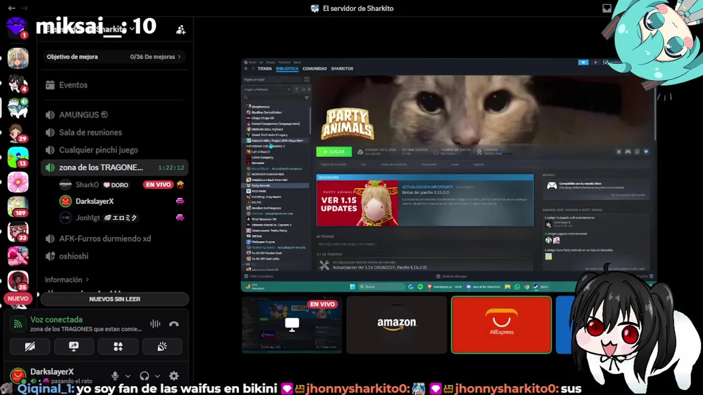The image size is (703, 395).
Task: Select user SharkO in voice channel
Action: click(121, 185)
